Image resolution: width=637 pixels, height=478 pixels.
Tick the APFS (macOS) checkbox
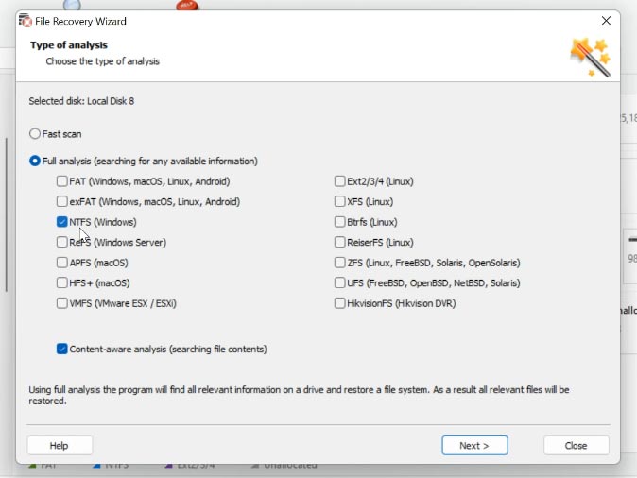61,263
